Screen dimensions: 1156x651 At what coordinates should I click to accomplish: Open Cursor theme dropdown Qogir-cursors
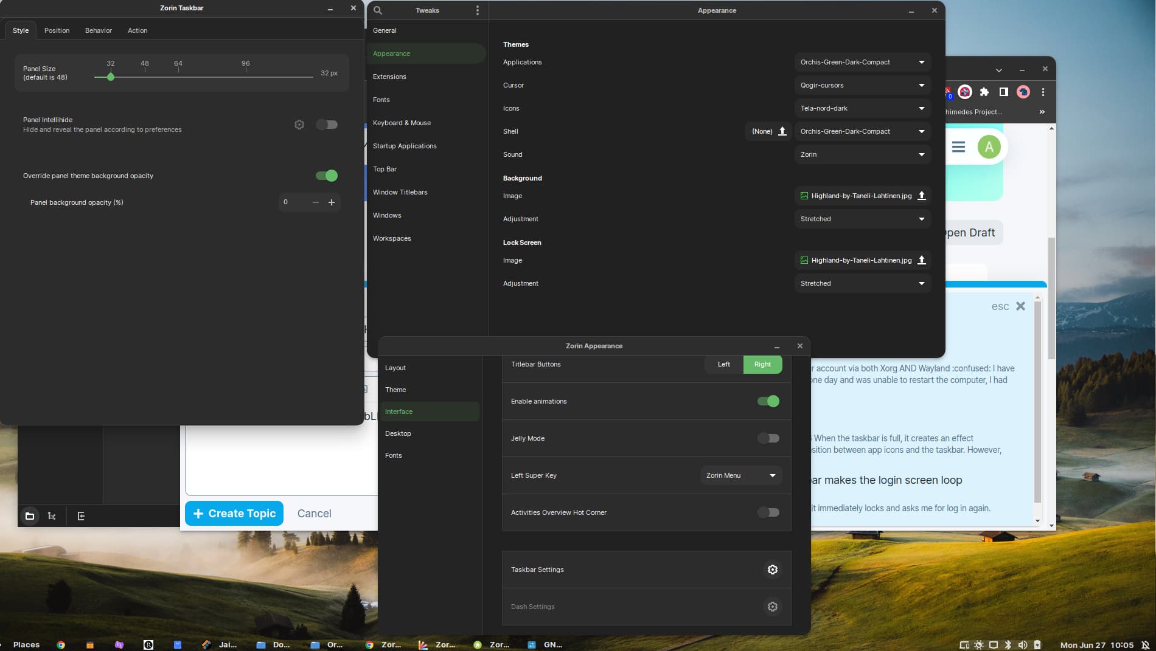[x=863, y=85]
